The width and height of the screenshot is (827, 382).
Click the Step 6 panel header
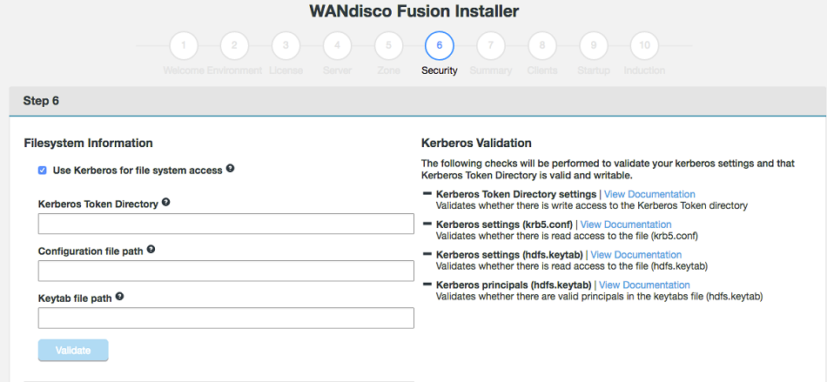(417, 101)
